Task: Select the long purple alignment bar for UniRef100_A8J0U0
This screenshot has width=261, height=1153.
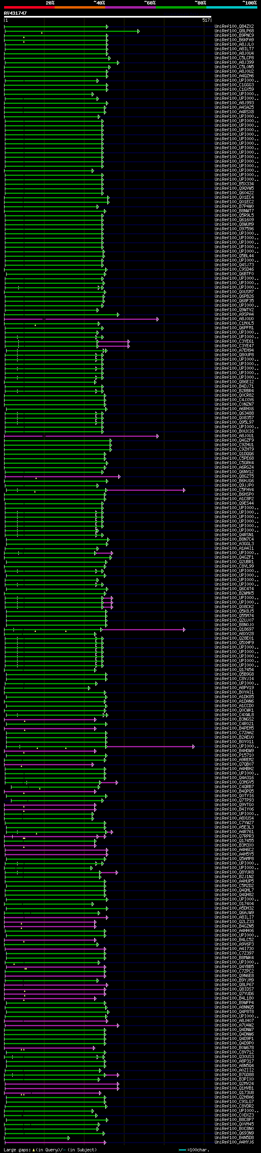Action: coord(81,319)
